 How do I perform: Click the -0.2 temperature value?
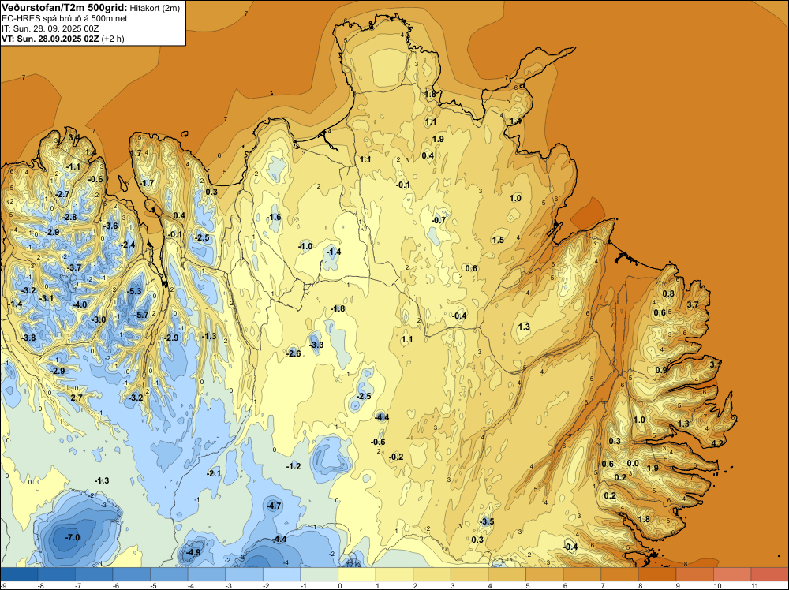pos(397,457)
